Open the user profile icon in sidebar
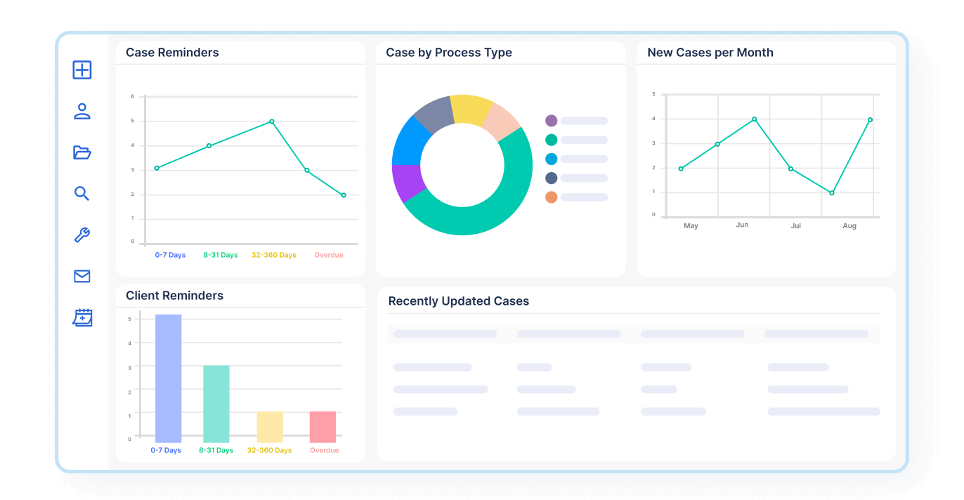The height and width of the screenshot is (500, 964). pyautogui.click(x=82, y=111)
